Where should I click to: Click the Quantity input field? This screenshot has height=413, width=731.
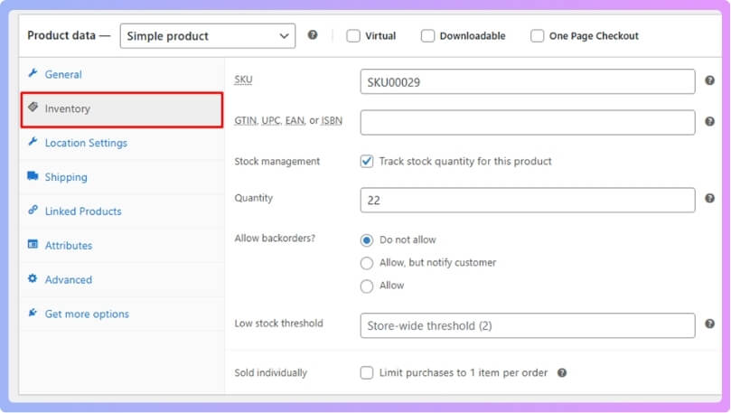(x=528, y=200)
